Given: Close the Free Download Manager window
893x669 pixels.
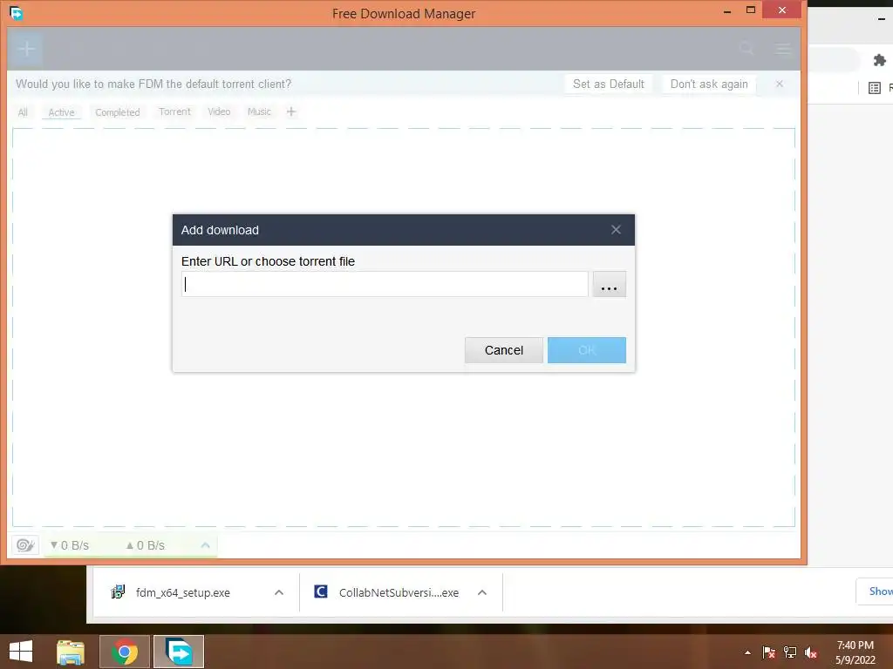Looking at the screenshot, I should [x=782, y=10].
